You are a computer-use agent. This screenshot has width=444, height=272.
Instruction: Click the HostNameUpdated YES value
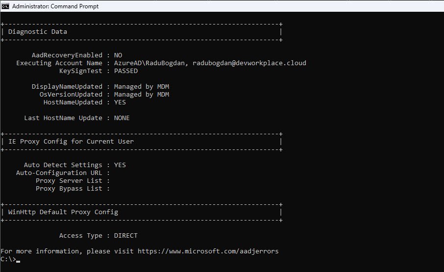pos(120,102)
